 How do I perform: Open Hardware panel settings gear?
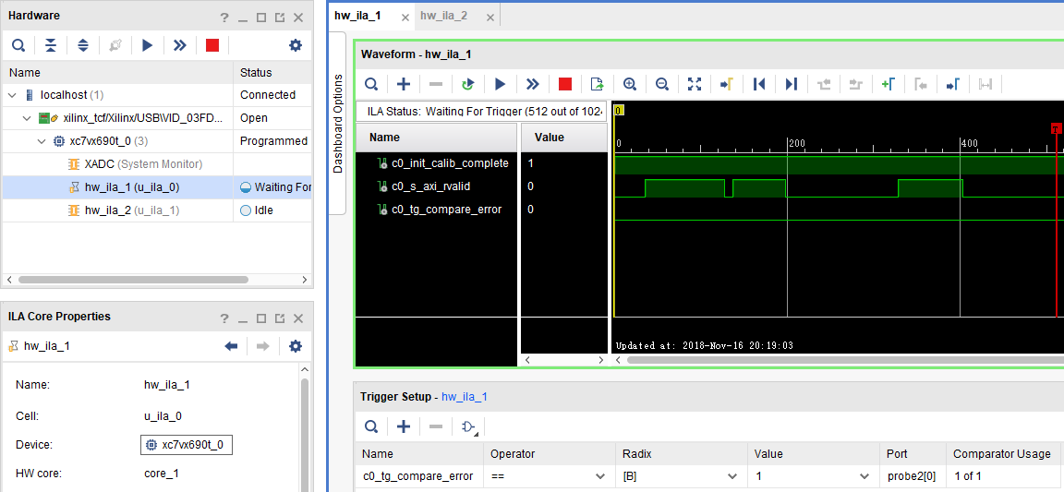pos(296,45)
